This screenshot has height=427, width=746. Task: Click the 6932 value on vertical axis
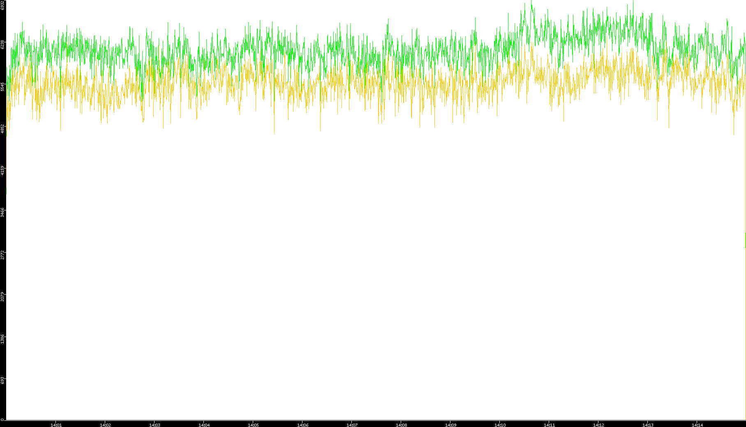pyautogui.click(x=2, y=5)
